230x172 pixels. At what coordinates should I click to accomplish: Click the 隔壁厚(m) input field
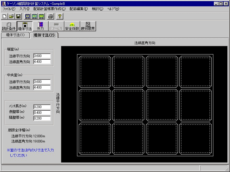click(42, 118)
